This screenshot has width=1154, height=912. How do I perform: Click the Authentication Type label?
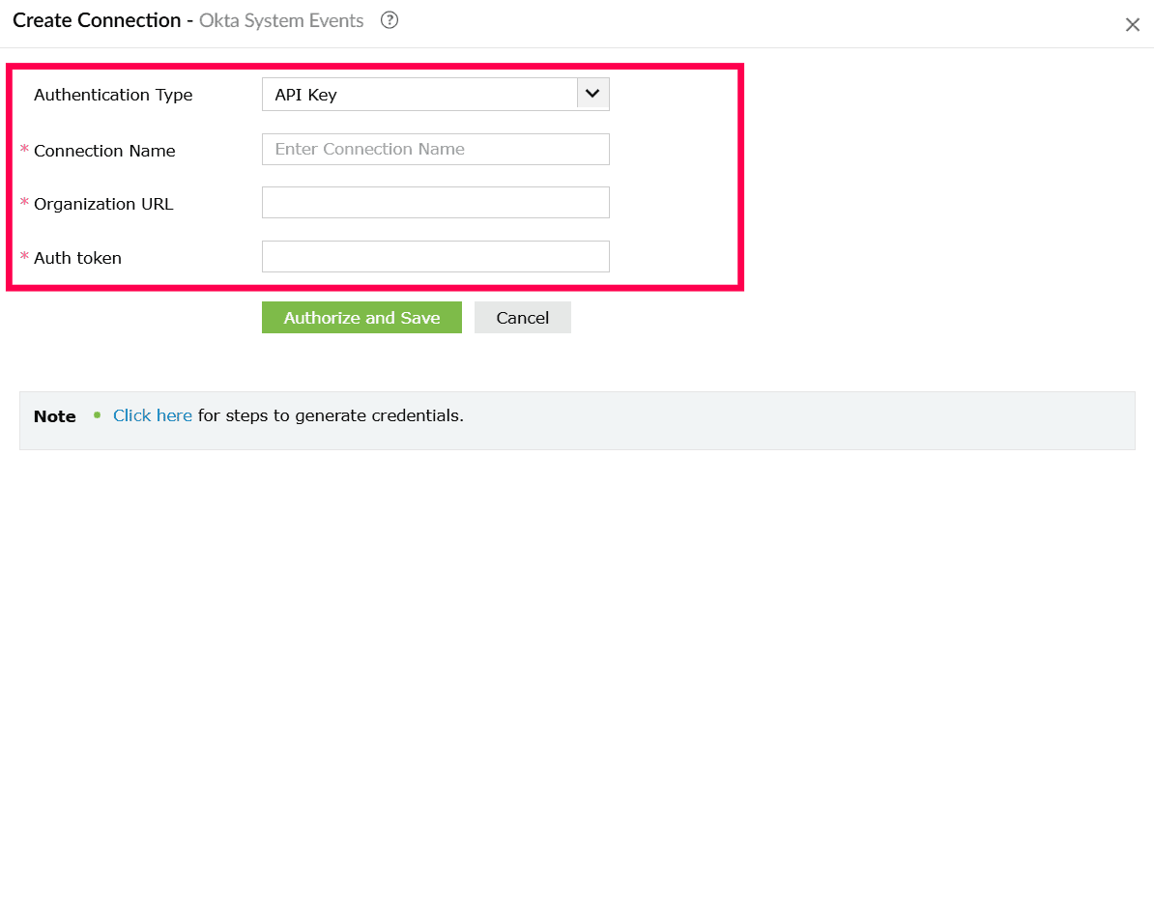[x=113, y=95]
